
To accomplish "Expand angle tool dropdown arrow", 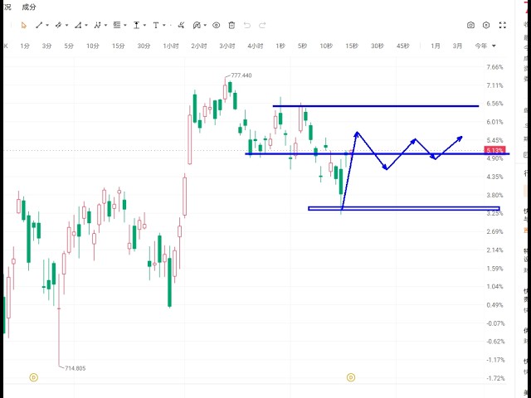I will click(86, 26).
